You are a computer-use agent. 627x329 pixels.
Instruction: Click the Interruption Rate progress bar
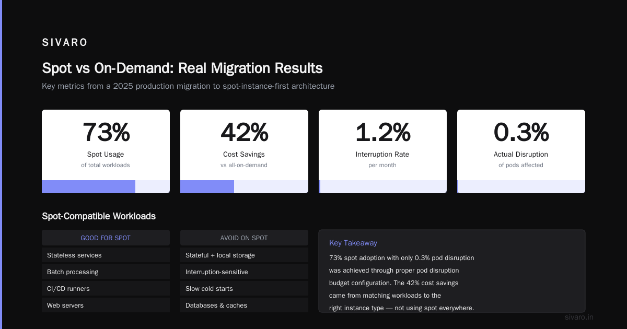pyautogui.click(x=382, y=186)
